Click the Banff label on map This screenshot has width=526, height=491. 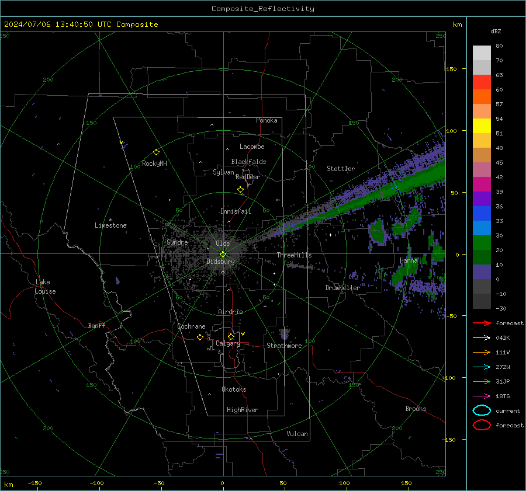pyautogui.click(x=96, y=325)
